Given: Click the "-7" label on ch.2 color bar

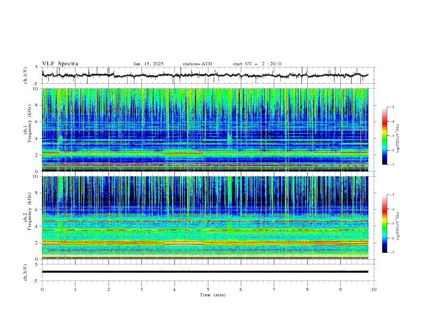Looking at the screenshot, I should (392, 253).
